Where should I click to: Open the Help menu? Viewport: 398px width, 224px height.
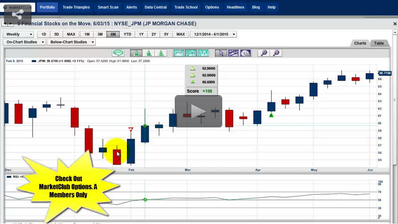[271, 7]
